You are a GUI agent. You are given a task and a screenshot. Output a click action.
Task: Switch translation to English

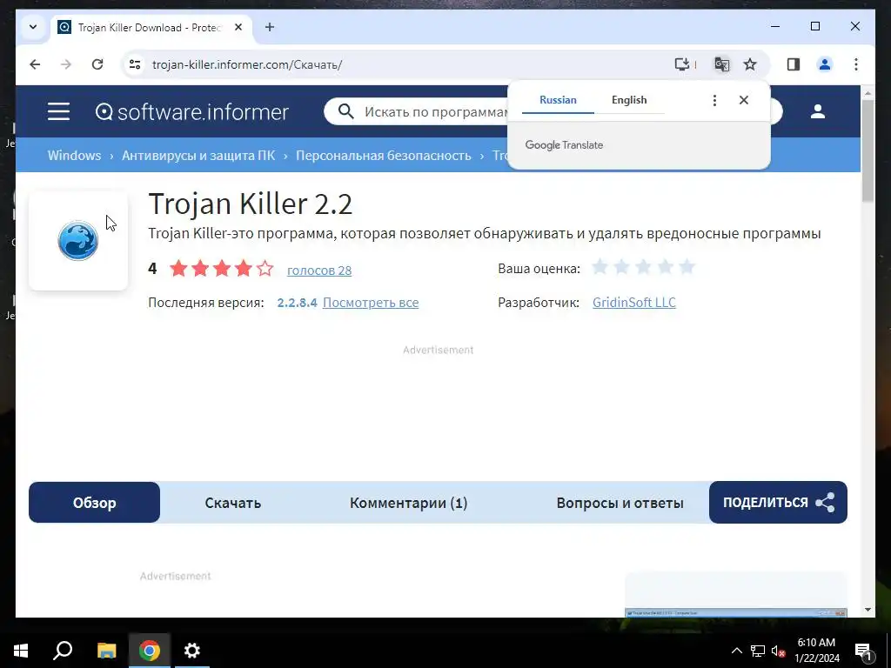click(x=629, y=100)
